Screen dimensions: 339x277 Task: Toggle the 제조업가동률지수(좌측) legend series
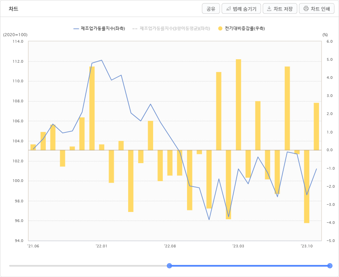(x=99, y=28)
